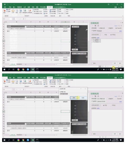
Task: Click Undo arrow in top window's title bar
Action: [7, 4]
